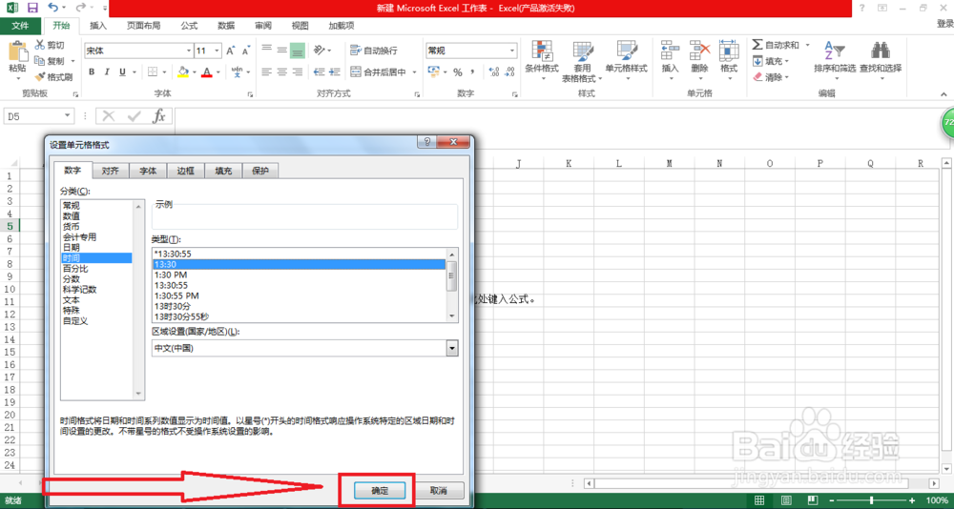Screen dimensions: 954x509
Task: Click the Copy icon
Action: pyautogui.click(x=40, y=61)
